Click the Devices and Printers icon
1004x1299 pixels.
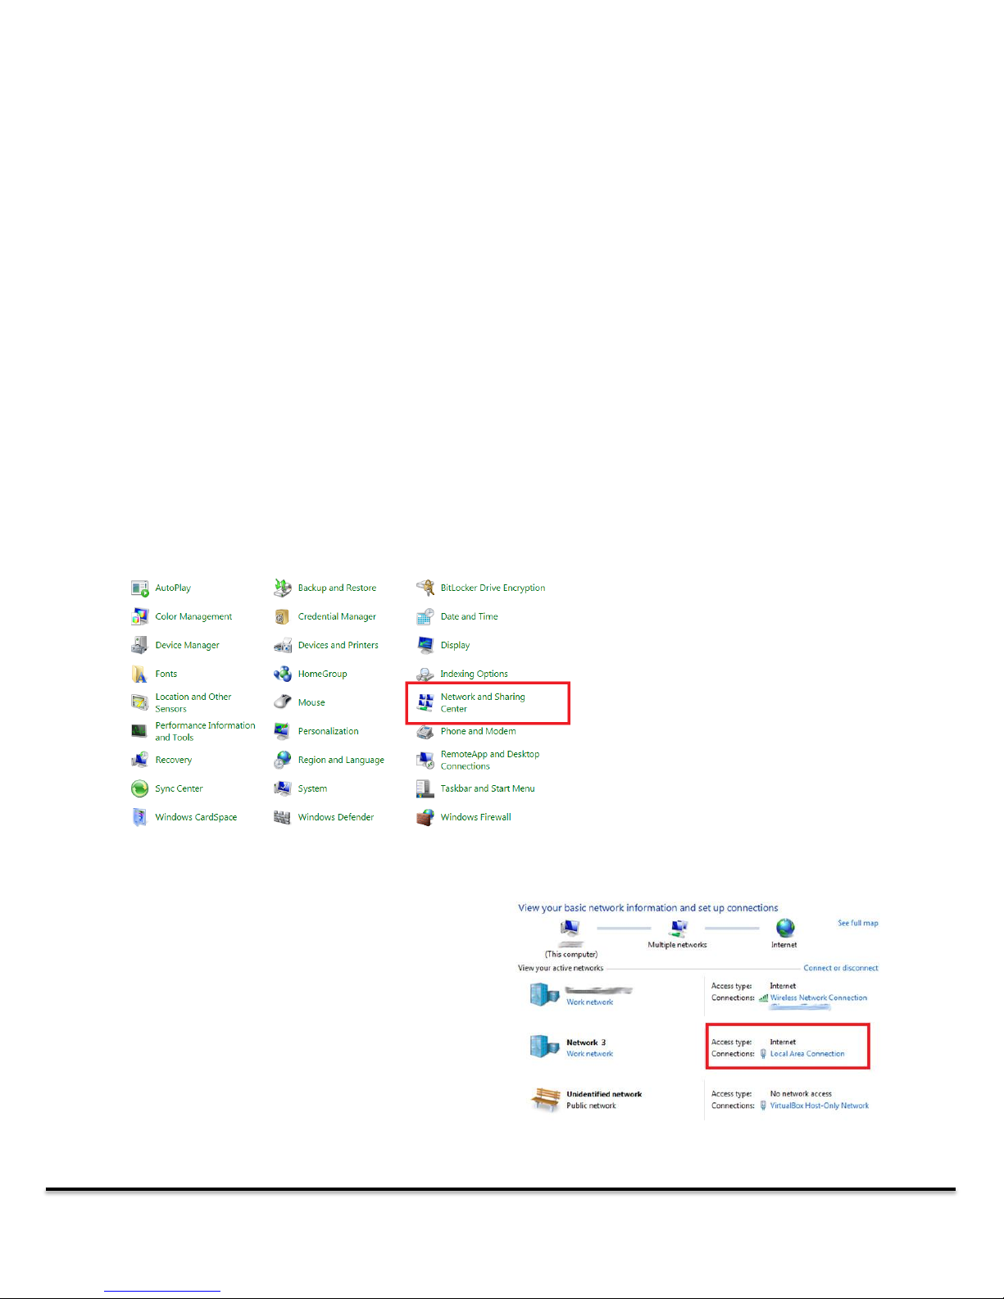point(283,646)
